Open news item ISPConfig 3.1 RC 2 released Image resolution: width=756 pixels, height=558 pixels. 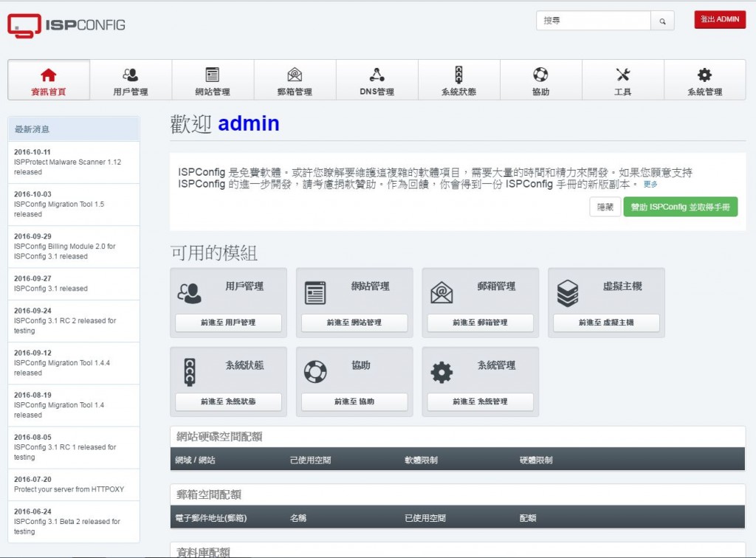(74, 321)
